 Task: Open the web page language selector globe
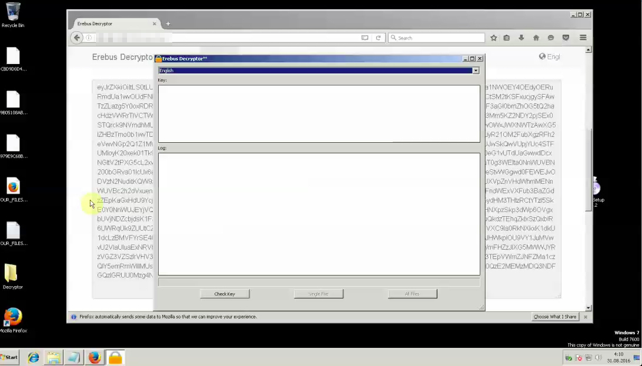[x=542, y=56]
